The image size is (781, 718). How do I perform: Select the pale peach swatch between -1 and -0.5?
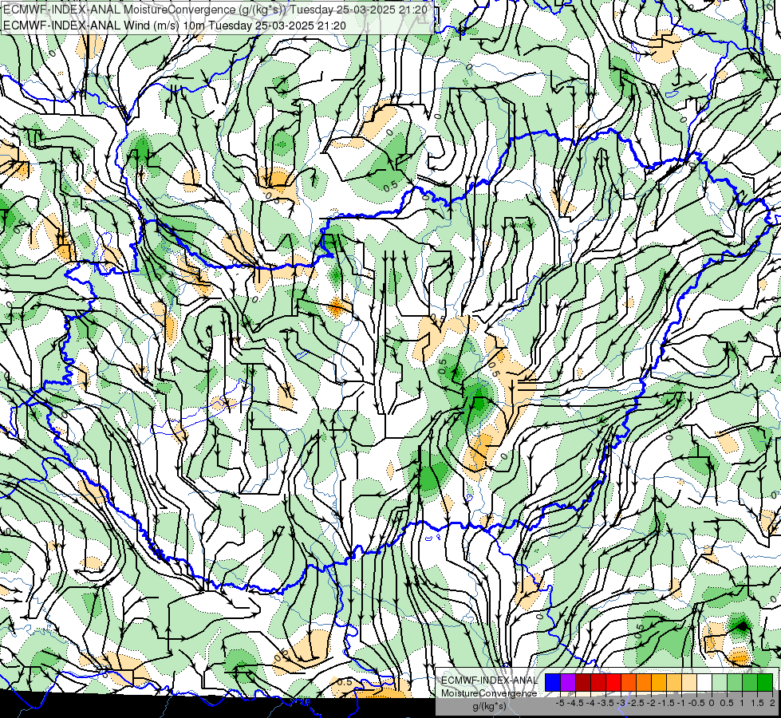coord(689,682)
